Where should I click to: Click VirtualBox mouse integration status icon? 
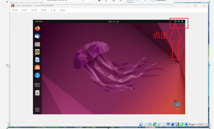click(x=182, y=124)
